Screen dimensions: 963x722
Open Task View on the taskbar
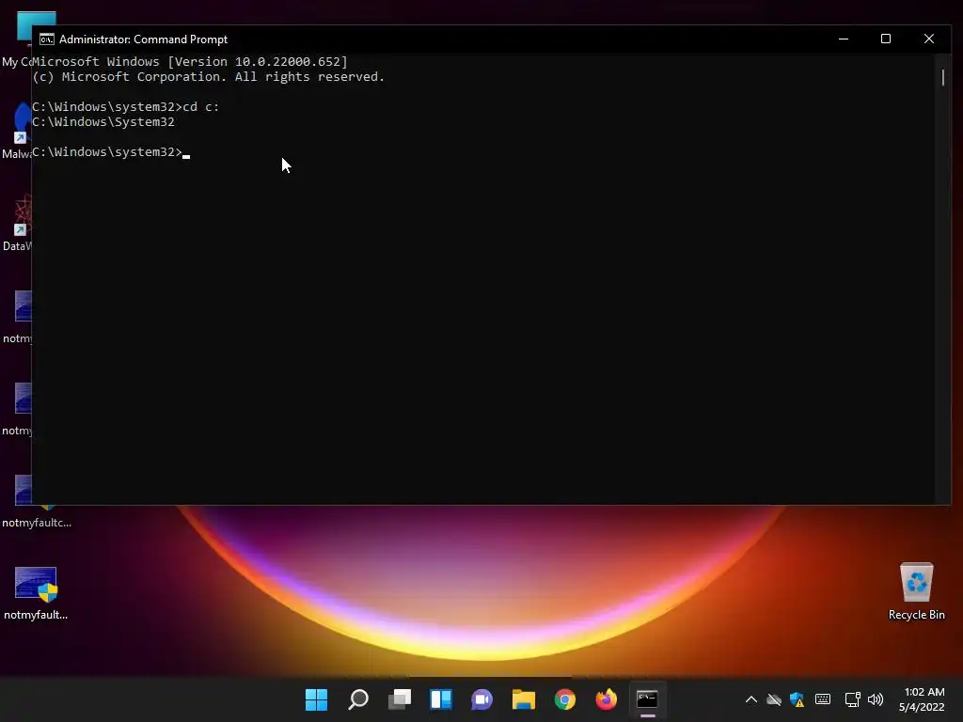pyautogui.click(x=399, y=699)
